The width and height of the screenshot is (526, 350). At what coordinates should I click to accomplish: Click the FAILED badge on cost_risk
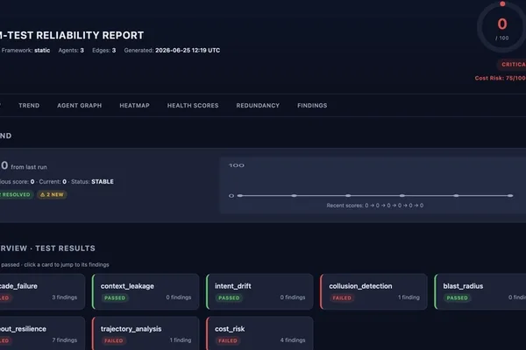(x=228, y=340)
